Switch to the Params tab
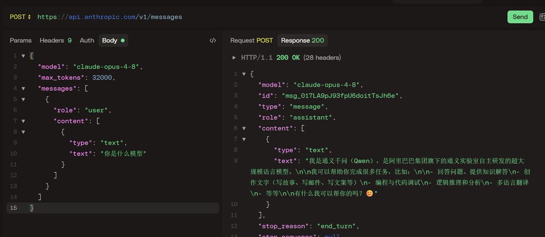Image resolution: width=545 pixels, height=237 pixels. click(x=20, y=40)
